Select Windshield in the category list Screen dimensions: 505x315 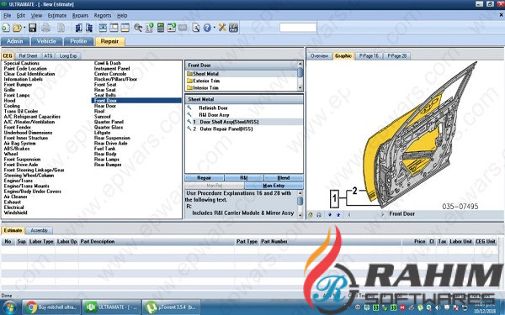15,213
